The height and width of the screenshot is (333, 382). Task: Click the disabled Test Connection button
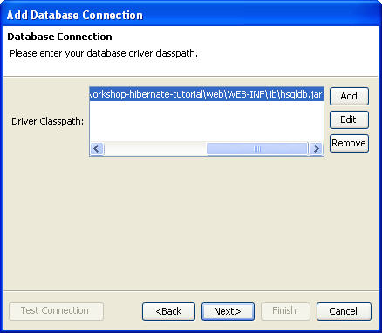pyautogui.click(x=56, y=311)
